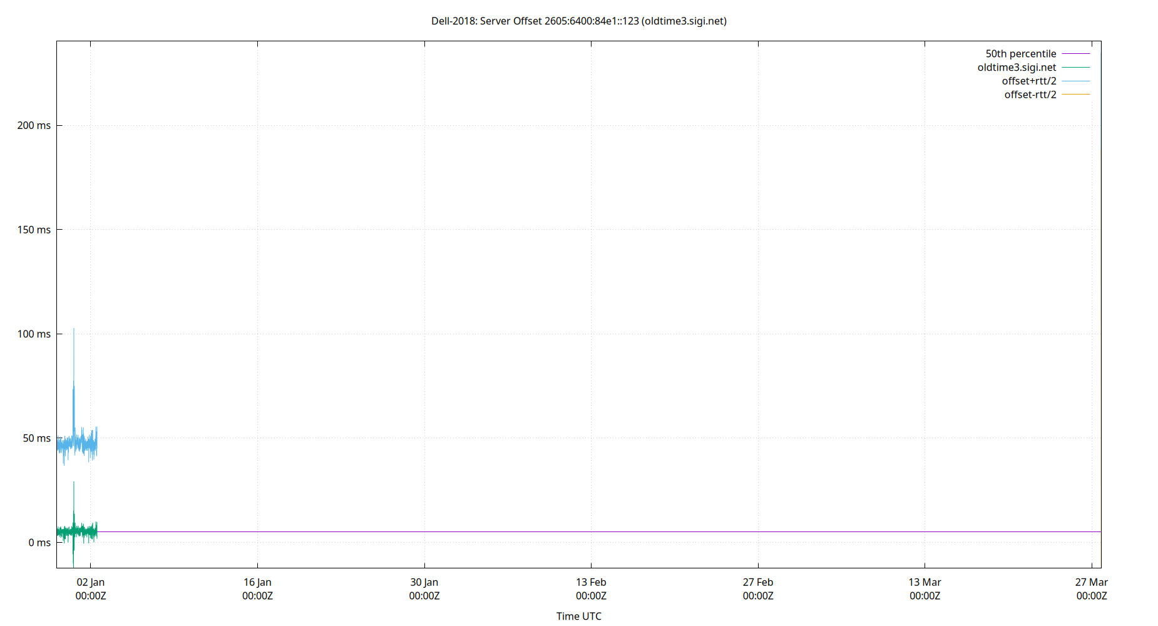Expand the 02 Jan tick region
1158x626 pixels.
pos(91,588)
